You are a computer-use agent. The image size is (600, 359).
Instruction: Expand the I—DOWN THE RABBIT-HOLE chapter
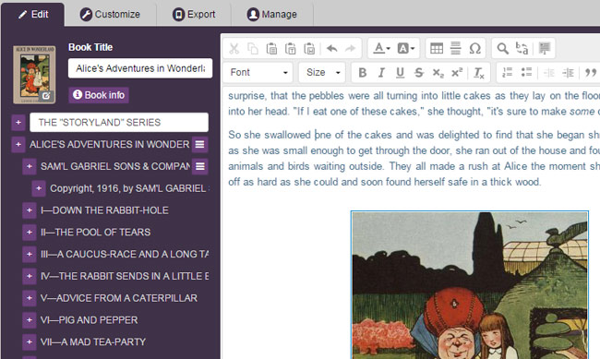pos(30,210)
